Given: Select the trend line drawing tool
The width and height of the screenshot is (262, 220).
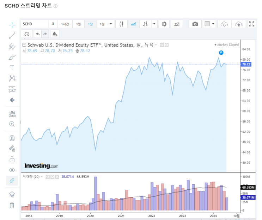Looking at the screenshot, I should click(x=12, y=36).
